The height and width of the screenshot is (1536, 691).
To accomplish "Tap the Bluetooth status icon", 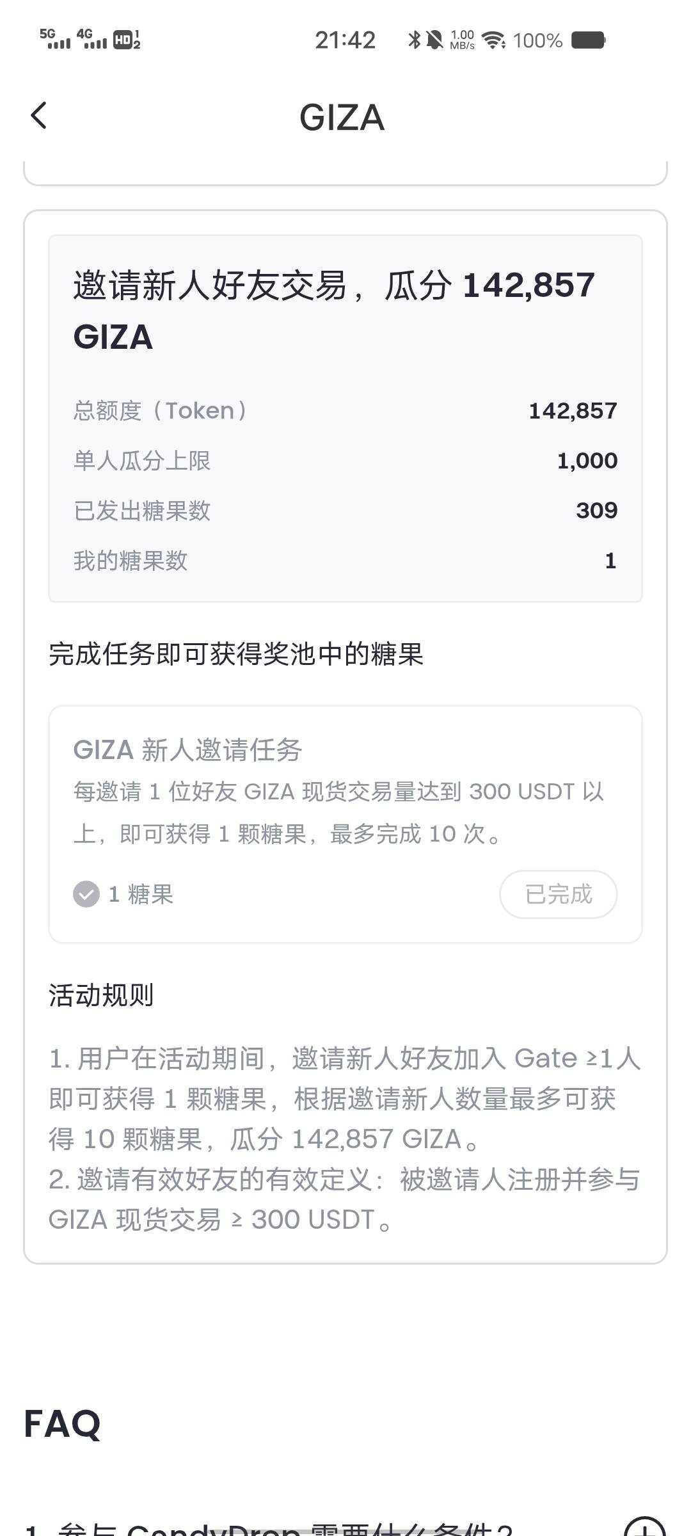I will (414, 40).
